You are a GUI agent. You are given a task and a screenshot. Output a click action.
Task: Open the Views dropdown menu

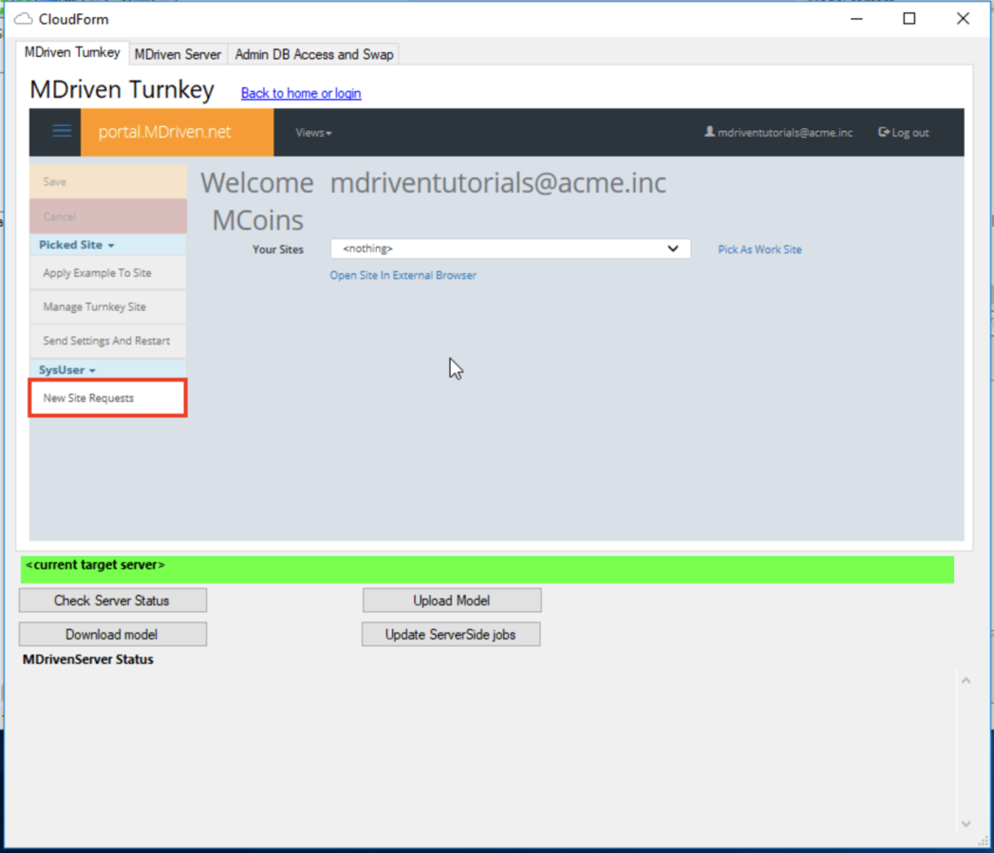(x=313, y=133)
